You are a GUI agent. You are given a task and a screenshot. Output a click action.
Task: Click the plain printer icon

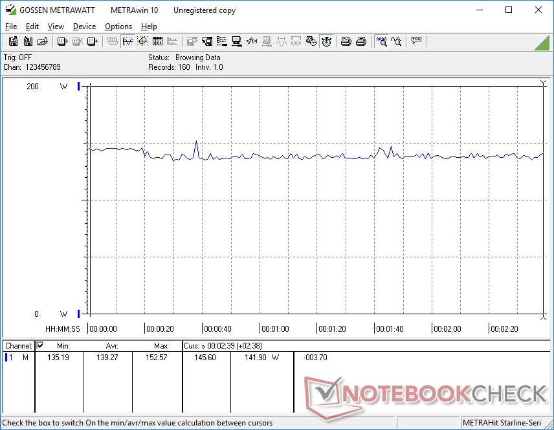[x=360, y=41]
